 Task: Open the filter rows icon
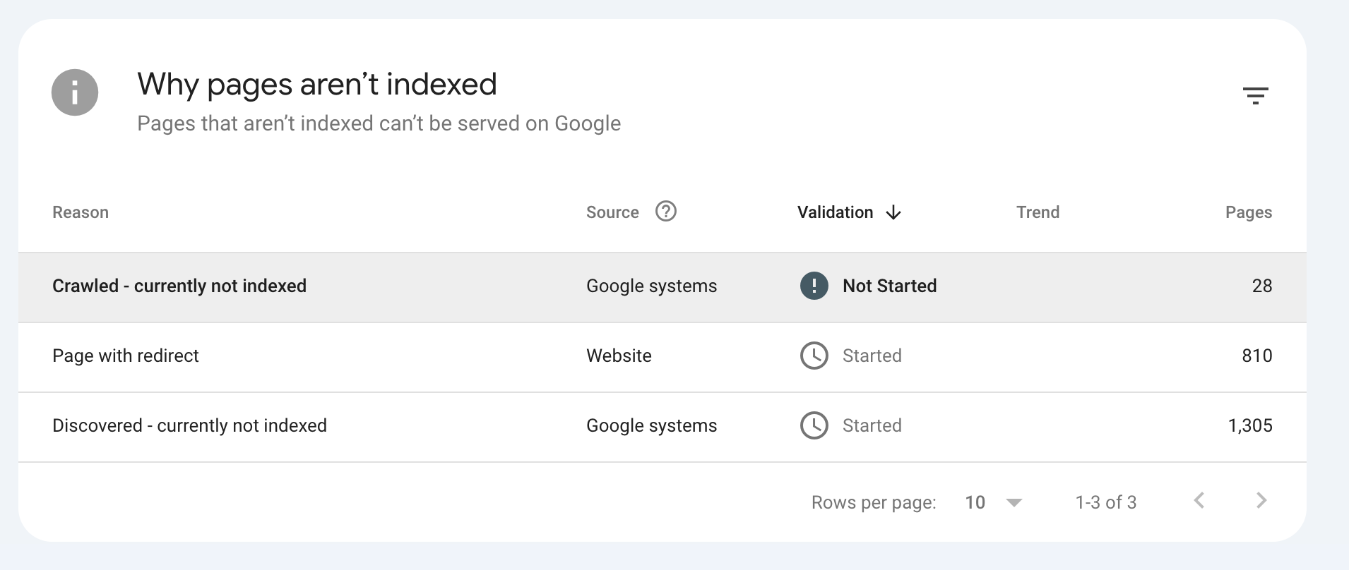click(x=1255, y=95)
